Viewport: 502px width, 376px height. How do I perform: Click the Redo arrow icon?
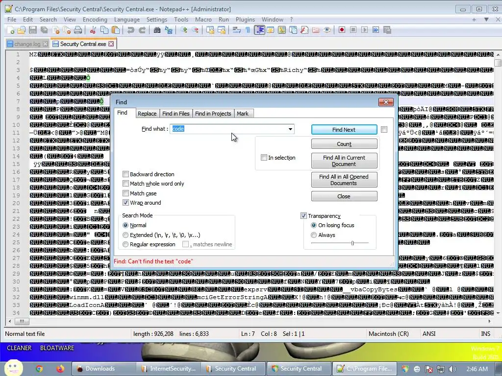pos(142,30)
